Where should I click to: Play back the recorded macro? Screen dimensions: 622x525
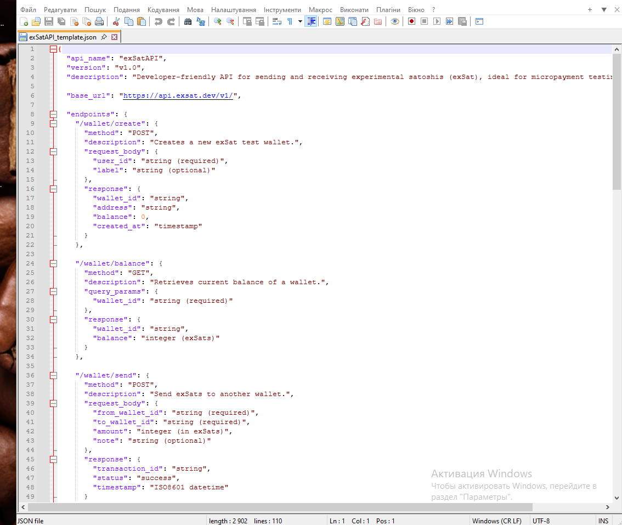point(437,21)
